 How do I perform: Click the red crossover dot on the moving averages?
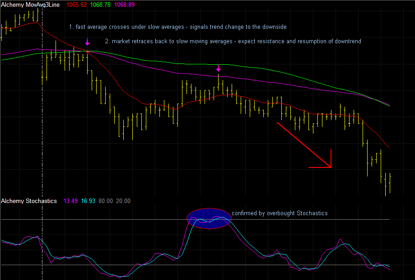87,52
